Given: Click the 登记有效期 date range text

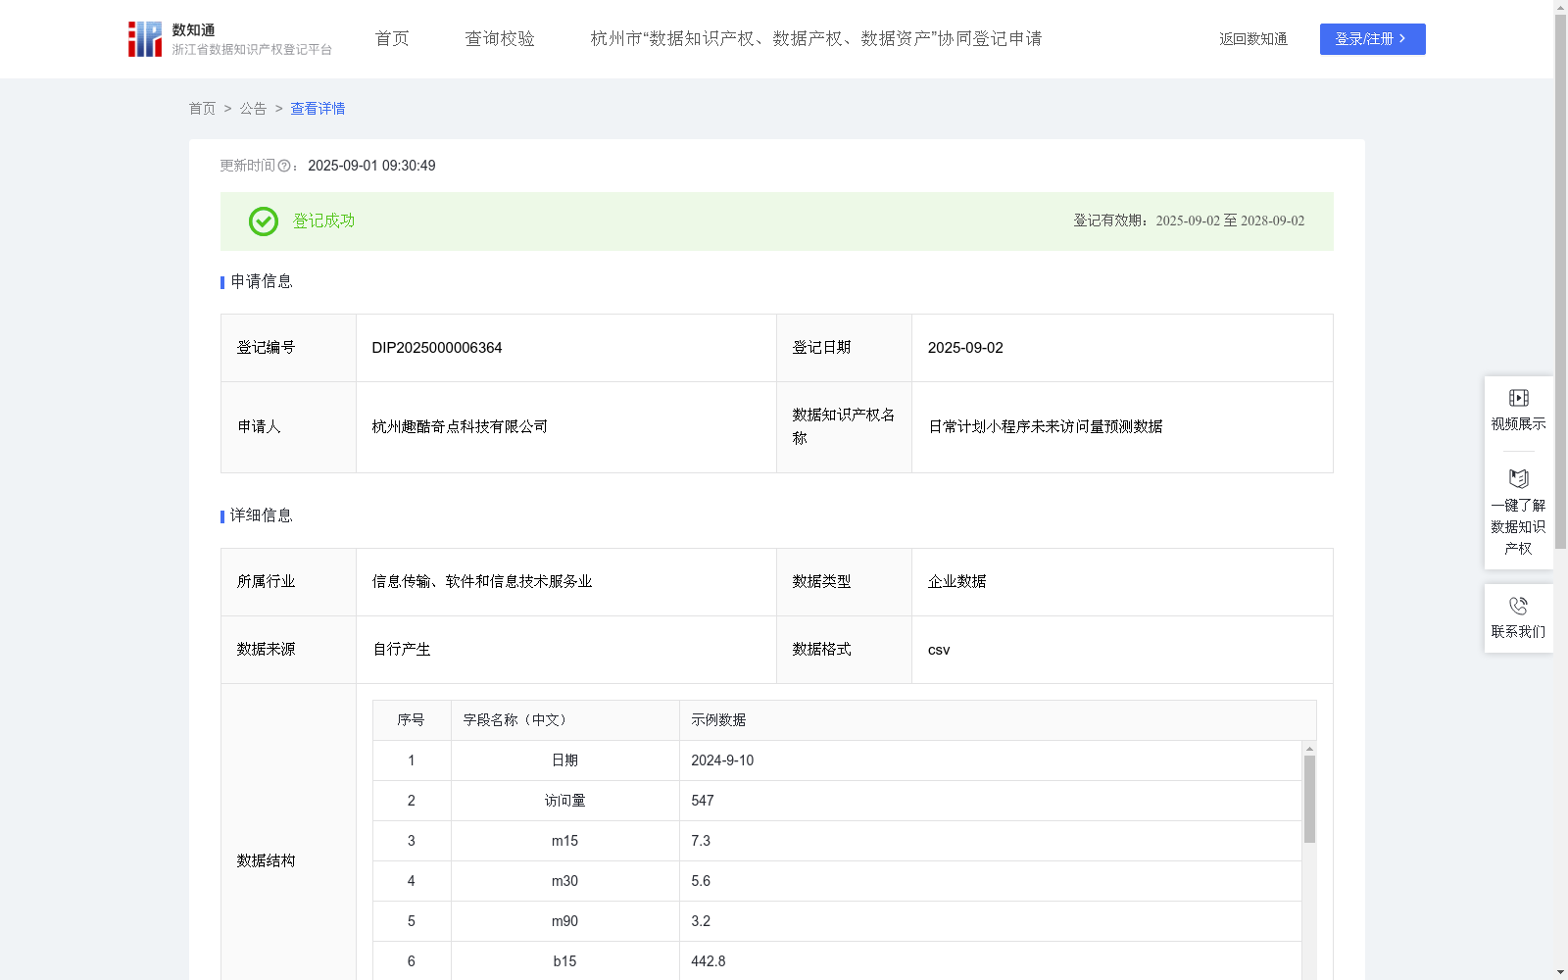Looking at the screenshot, I should [1230, 221].
